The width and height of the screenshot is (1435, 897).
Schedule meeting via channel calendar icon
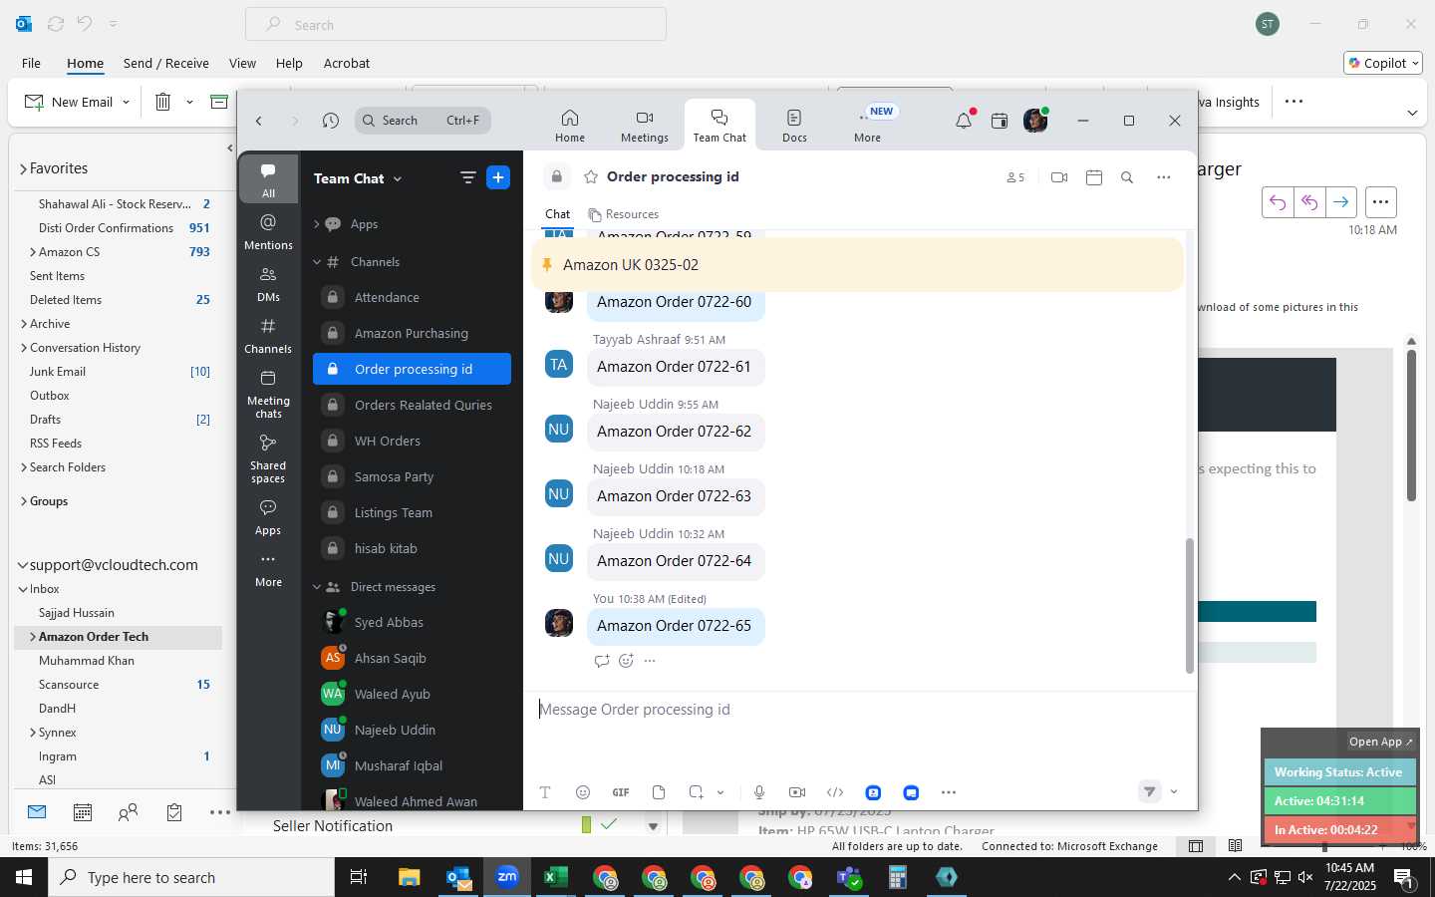[1094, 177]
